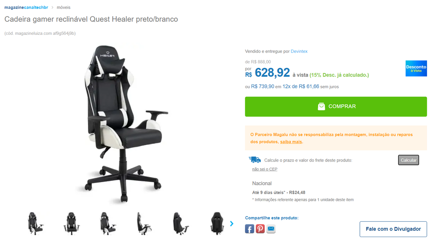Click Fale com o Divulgador button
The width and height of the screenshot is (435, 243).
[393, 229]
